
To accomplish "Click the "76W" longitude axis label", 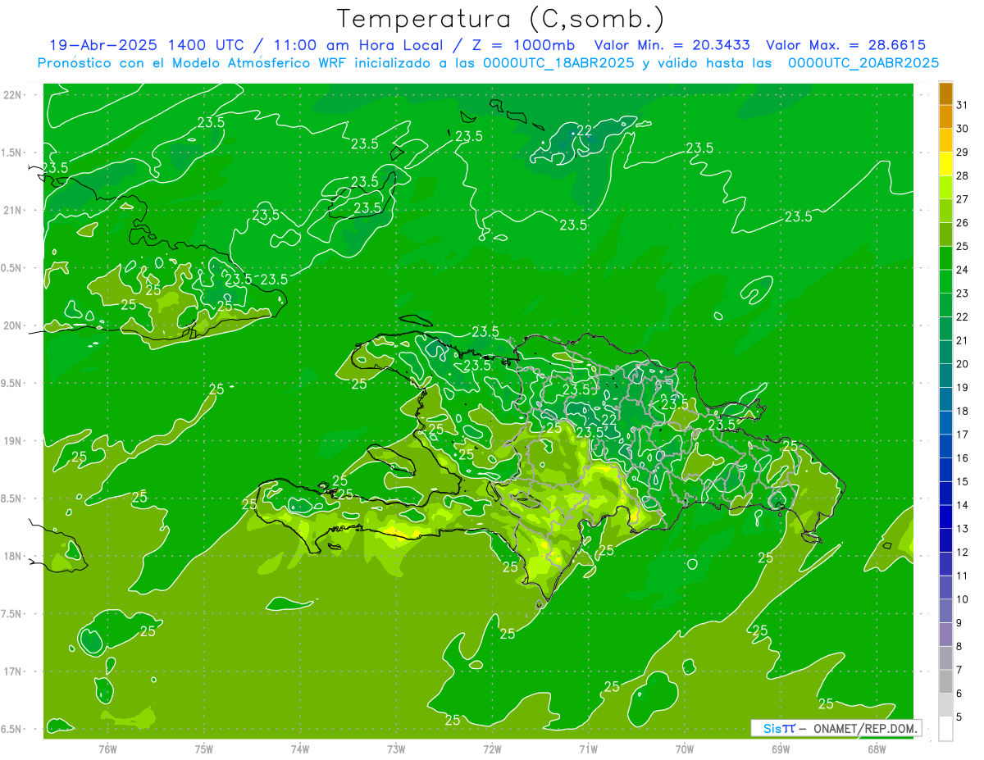I will coord(107,749).
